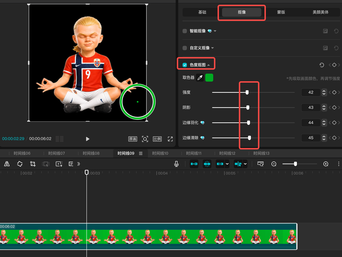The height and width of the screenshot is (257, 342).
Task: Switch to the 时间线11 tab
Action: 194,154
